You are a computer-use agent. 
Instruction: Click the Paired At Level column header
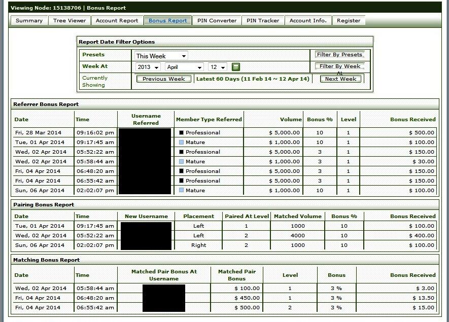click(x=247, y=217)
